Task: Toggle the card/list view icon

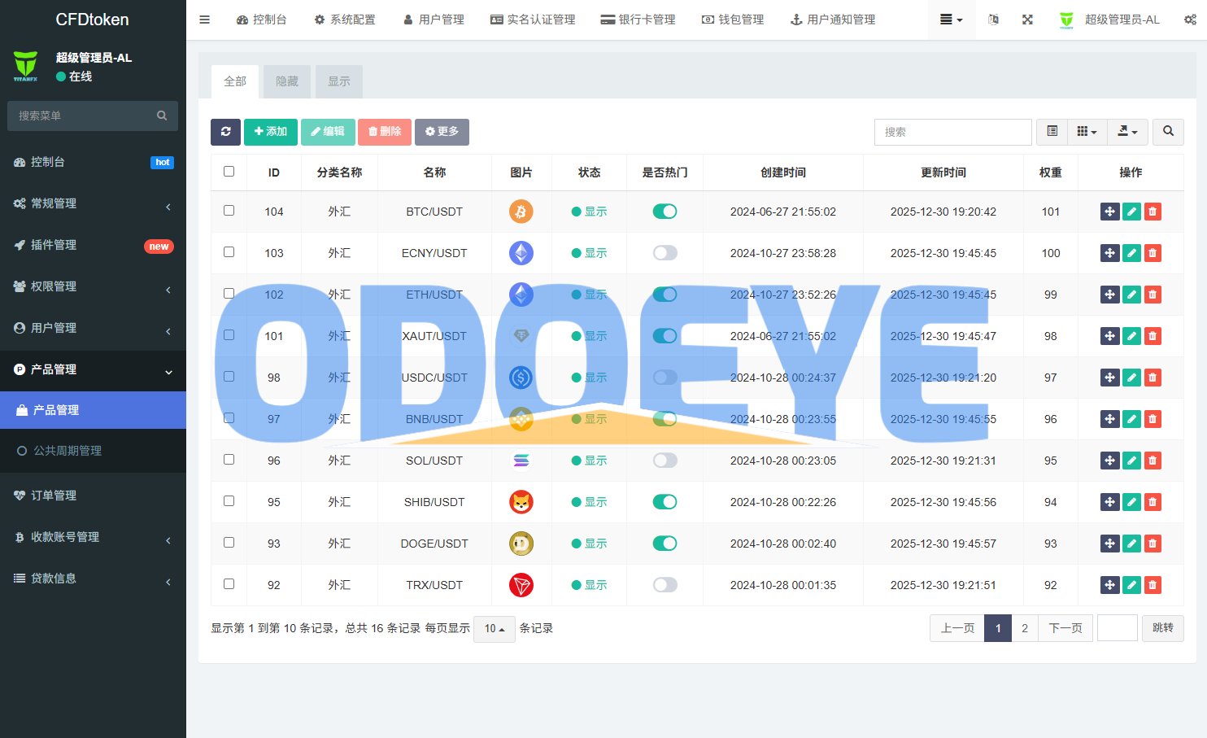Action: pos(1052,132)
